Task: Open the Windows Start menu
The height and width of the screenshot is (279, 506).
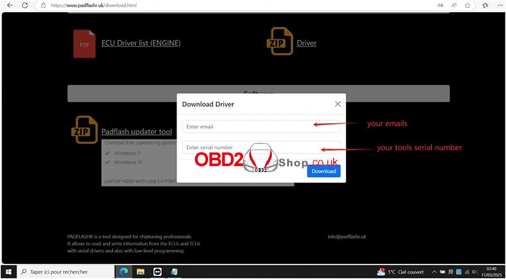Action: [9, 271]
